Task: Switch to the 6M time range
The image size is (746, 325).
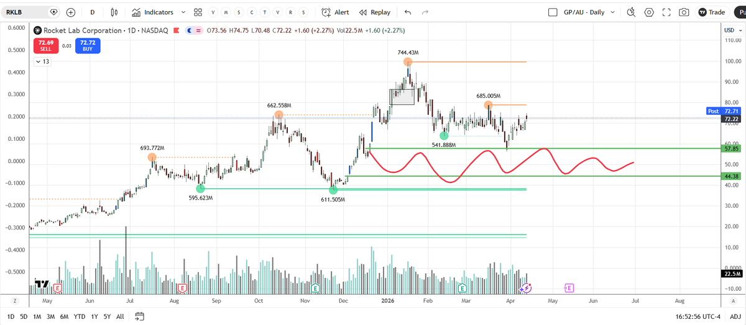Action: 64,316
